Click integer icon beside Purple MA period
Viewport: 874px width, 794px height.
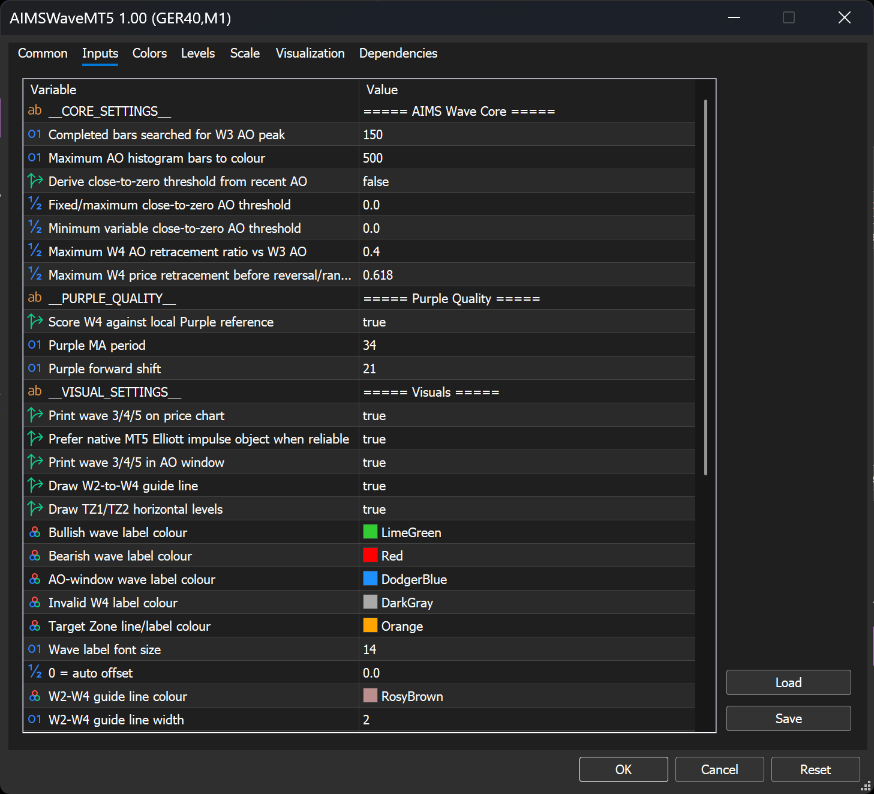click(35, 344)
